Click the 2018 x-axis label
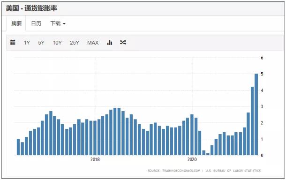Screen dimensions: 286x180 pyautogui.click(x=95, y=159)
